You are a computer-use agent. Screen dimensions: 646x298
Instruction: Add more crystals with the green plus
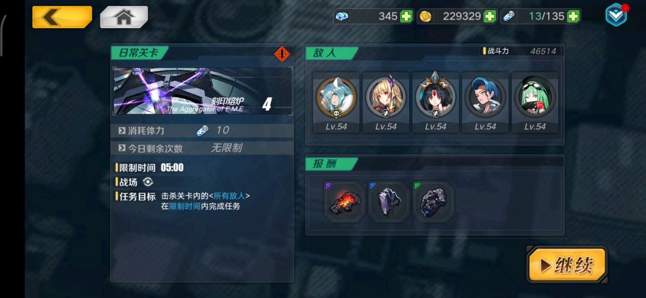point(406,17)
